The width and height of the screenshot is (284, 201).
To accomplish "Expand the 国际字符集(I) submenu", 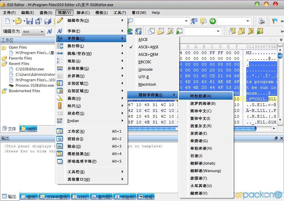I will pos(152,95).
